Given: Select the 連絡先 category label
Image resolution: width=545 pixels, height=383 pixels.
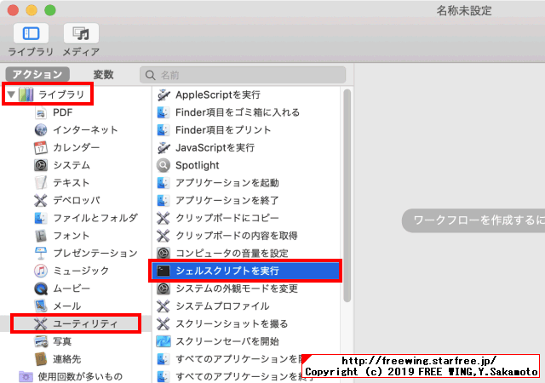Looking at the screenshot, I should pyautogui.click(x=66, y=359).
